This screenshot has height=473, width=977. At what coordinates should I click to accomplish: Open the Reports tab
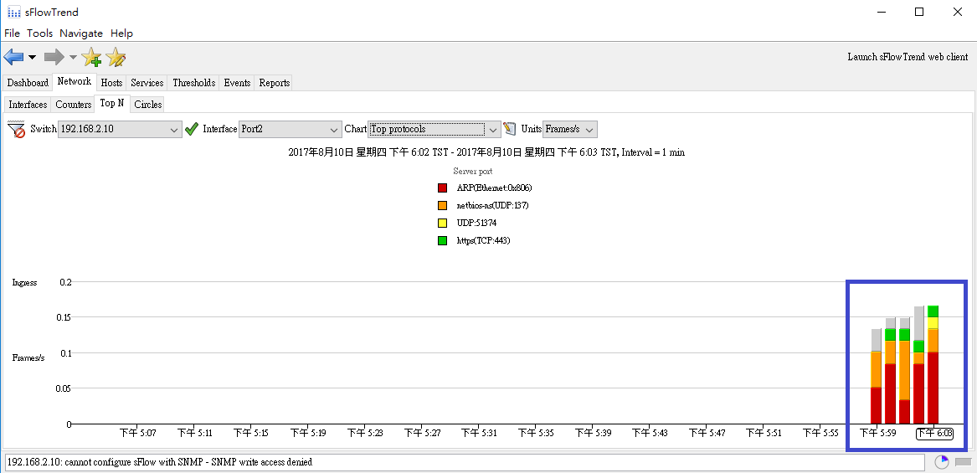click(x=274, y=83)
